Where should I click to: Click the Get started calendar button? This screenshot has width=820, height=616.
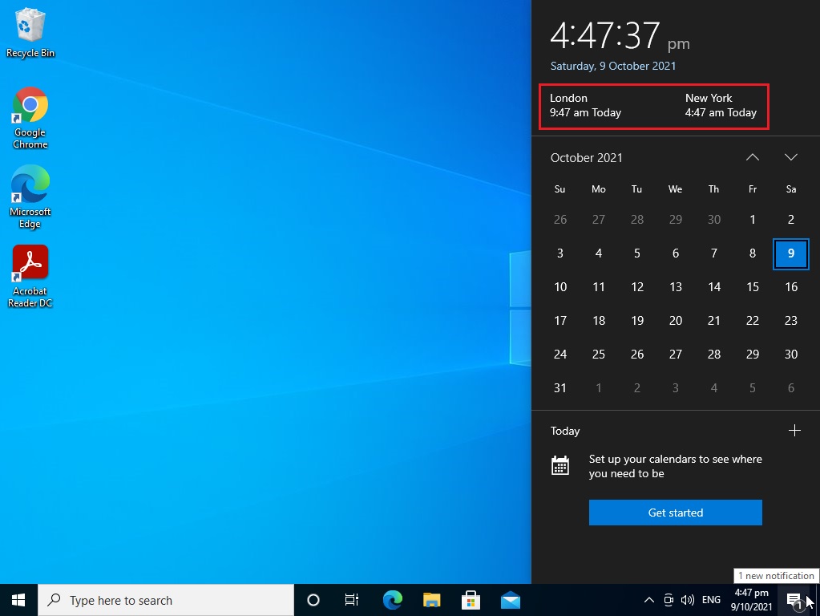coord(675,512)
